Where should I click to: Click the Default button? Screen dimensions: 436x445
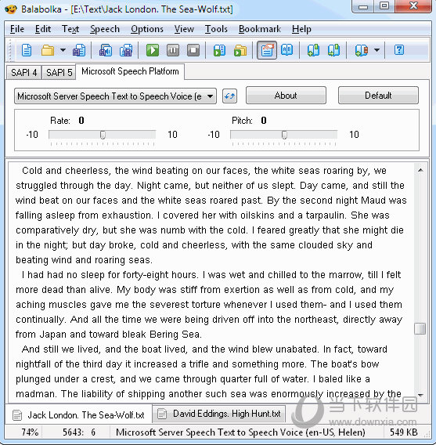coord(378,96)
